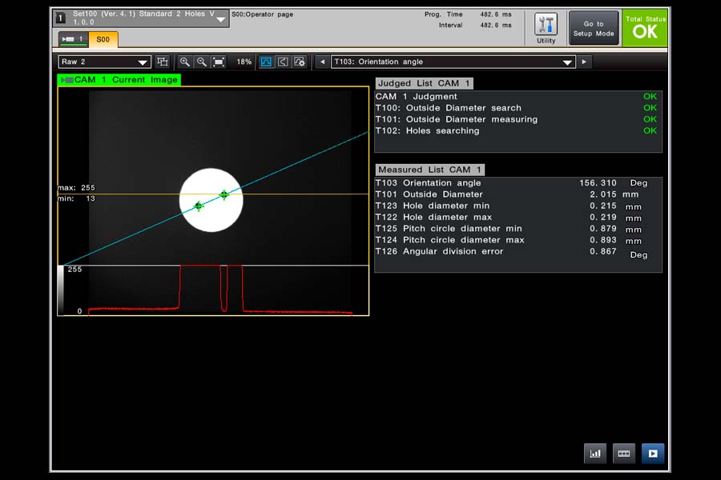Select the camera 1 tab
Viewport: 721px width, 480px height.
73,39
